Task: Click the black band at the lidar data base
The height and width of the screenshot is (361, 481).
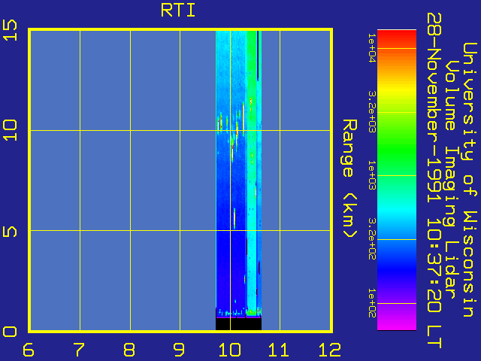Action: [239, 324]
